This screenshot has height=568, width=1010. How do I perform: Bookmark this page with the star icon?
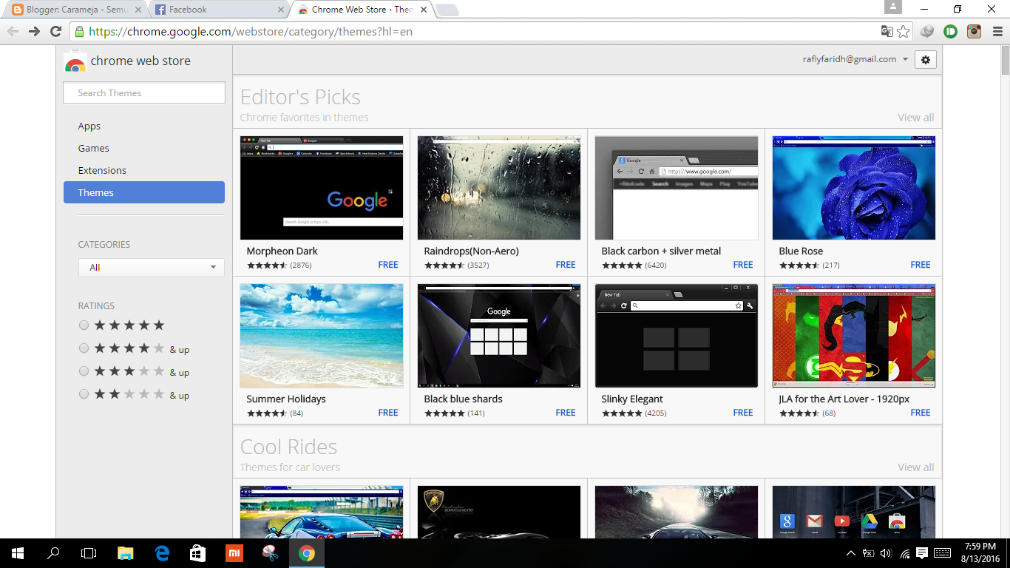[904, 31]
